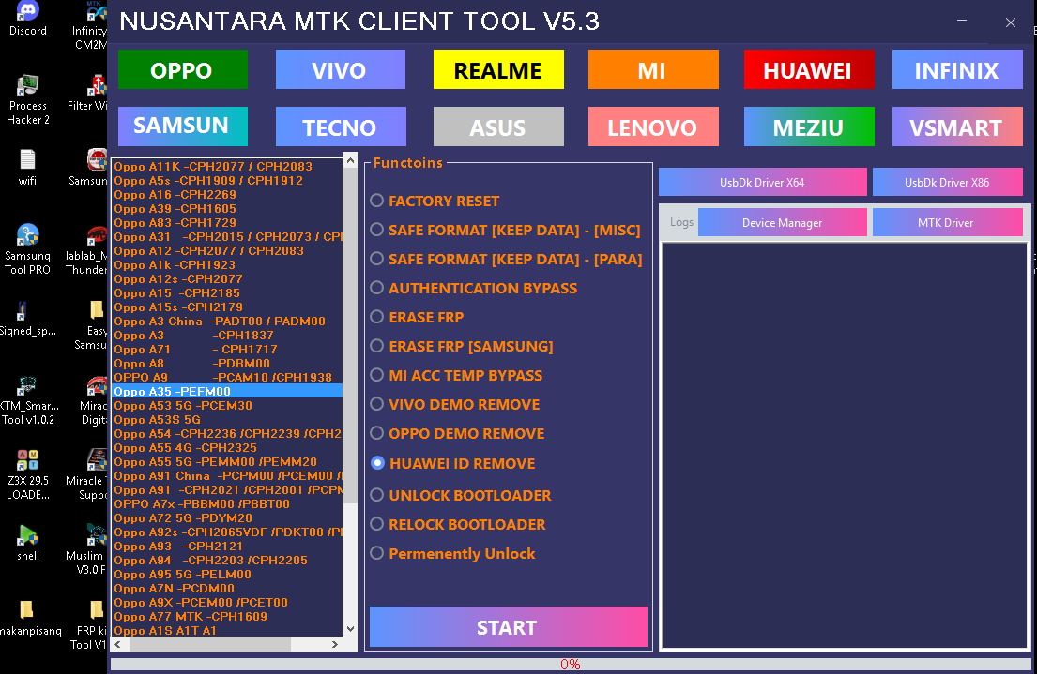1037x674 pixels.
Task: Switch to the VIVO brand tab
Action: pyautogui.click(x=341, y=69)
